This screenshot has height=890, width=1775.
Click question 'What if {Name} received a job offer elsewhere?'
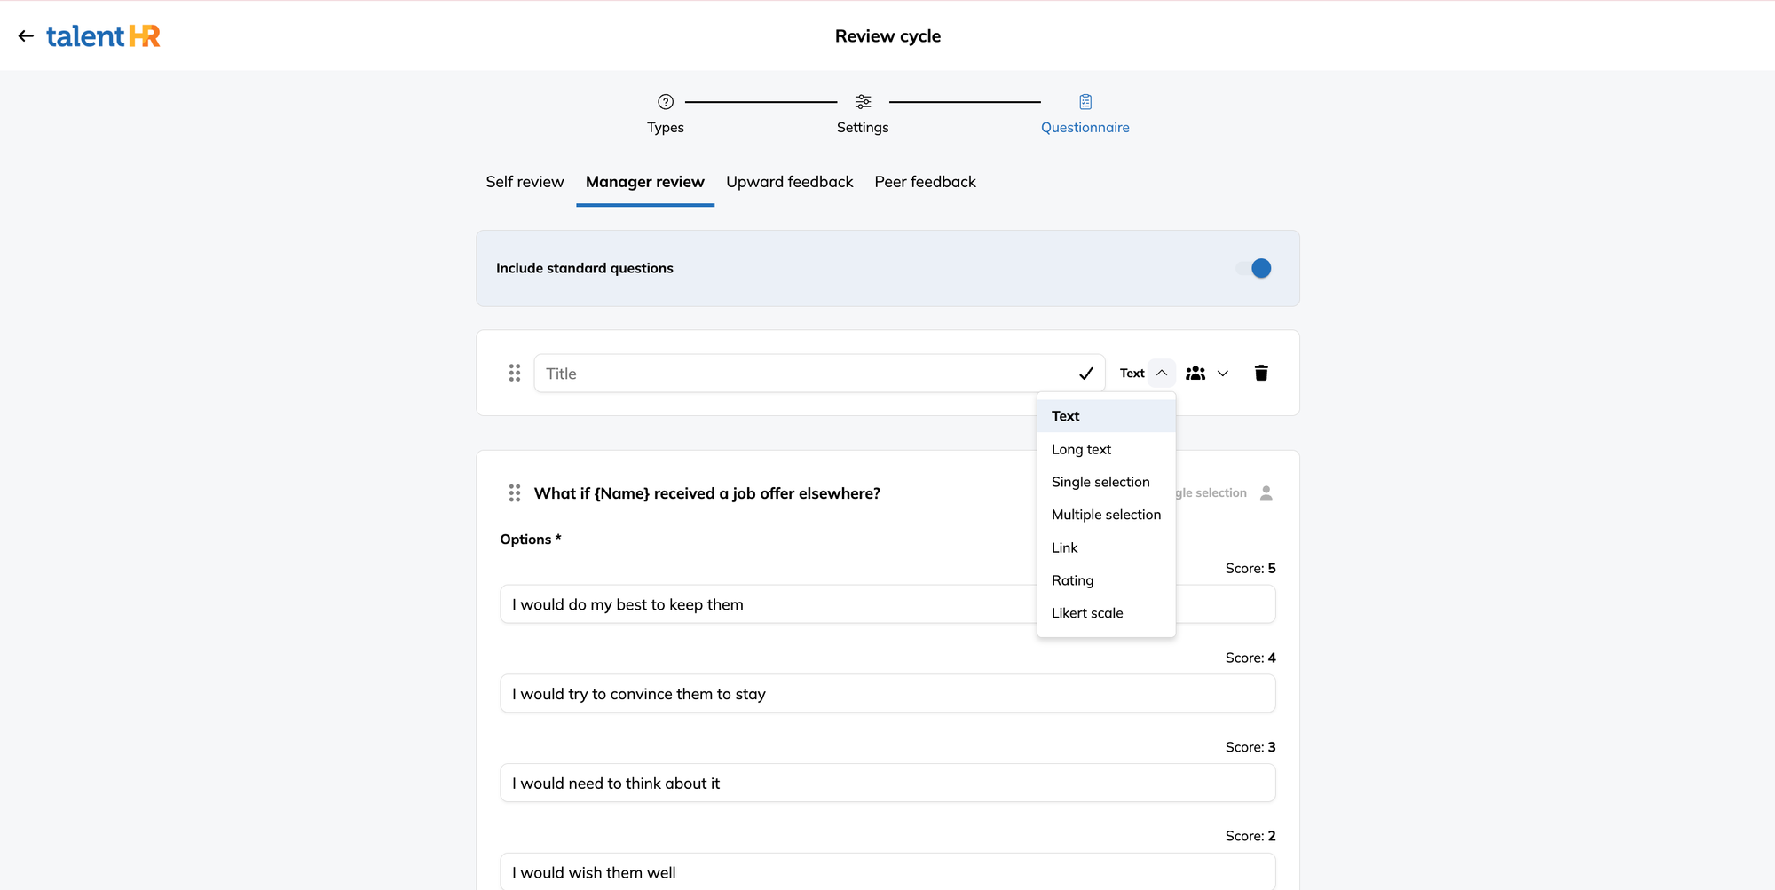pos(707,493)
